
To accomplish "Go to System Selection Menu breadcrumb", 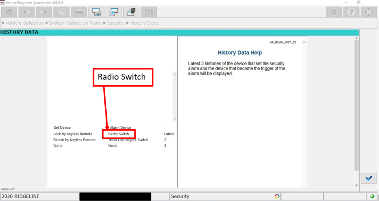I will click(x=75, y=23).
